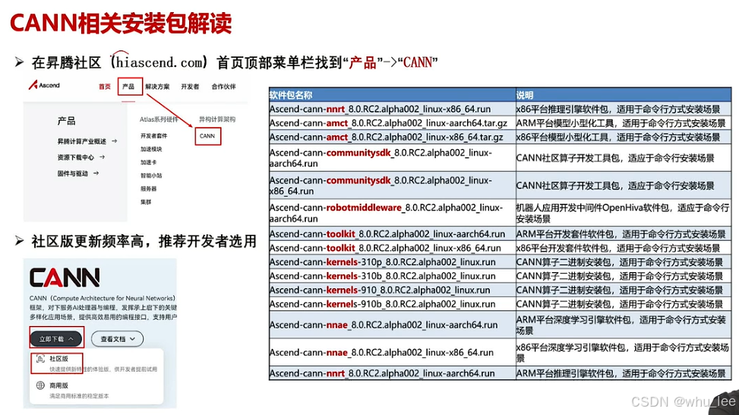Image resolution: width=739 pixels, height=415 pixels.
Task: Select nnae linux-x86_64.run package cell
Action: point(392,352)
